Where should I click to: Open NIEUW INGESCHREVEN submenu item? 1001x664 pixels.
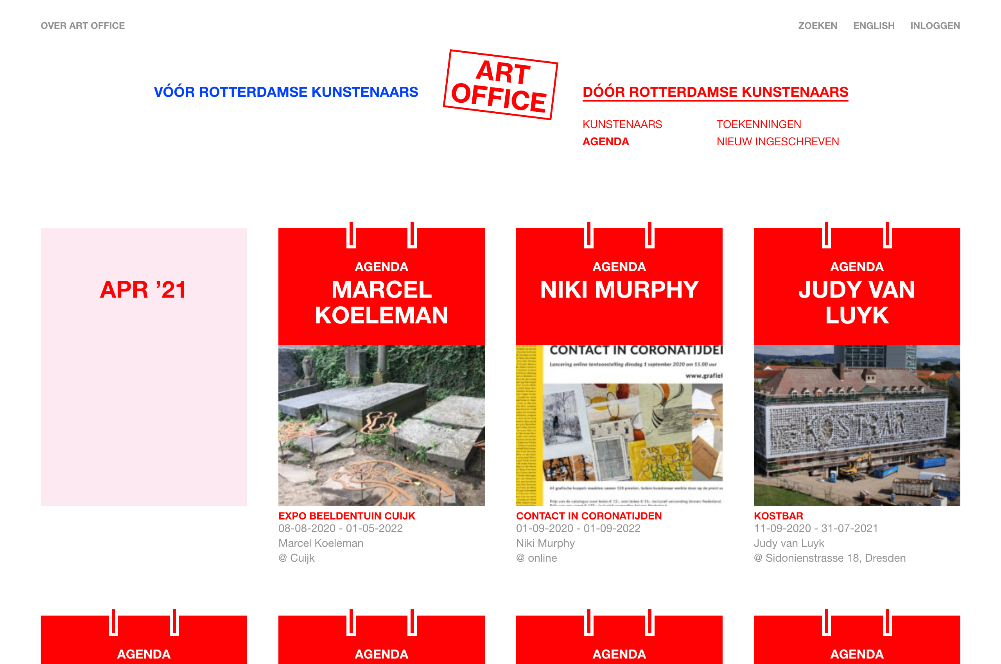[x=778, y=142]
